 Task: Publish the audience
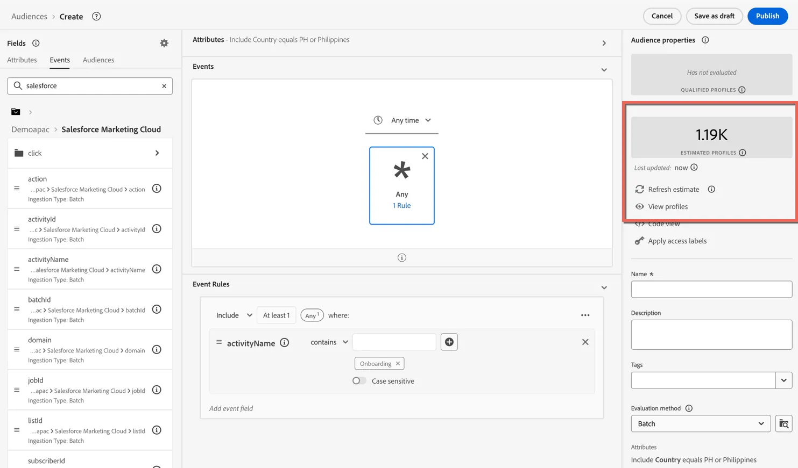click(767, 16)
